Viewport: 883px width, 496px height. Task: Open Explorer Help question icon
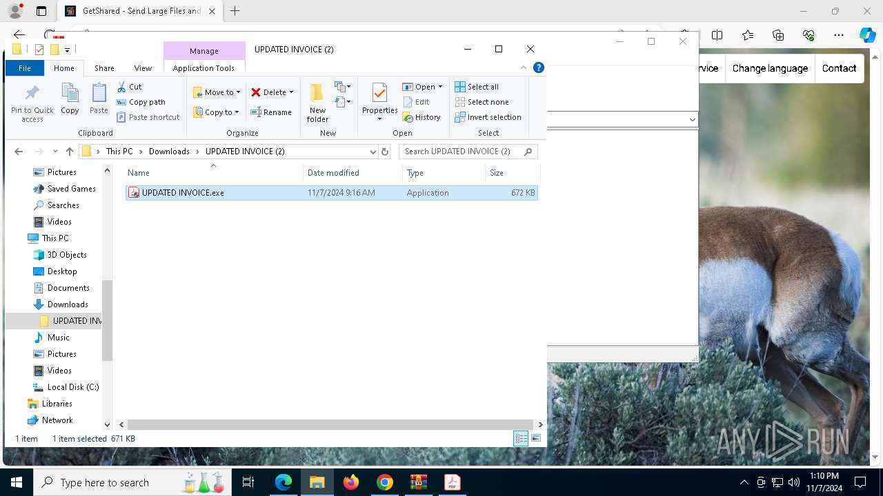(539, 68)
